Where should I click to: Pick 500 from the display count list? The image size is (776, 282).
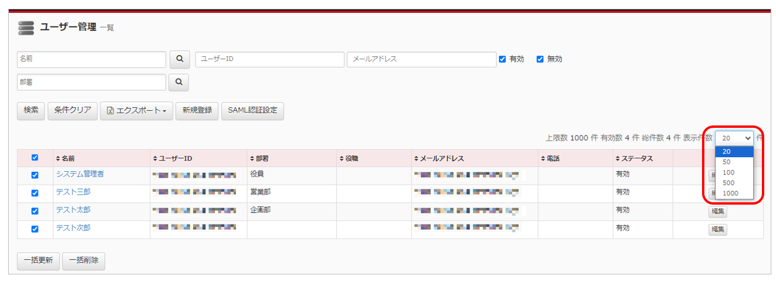728,183
